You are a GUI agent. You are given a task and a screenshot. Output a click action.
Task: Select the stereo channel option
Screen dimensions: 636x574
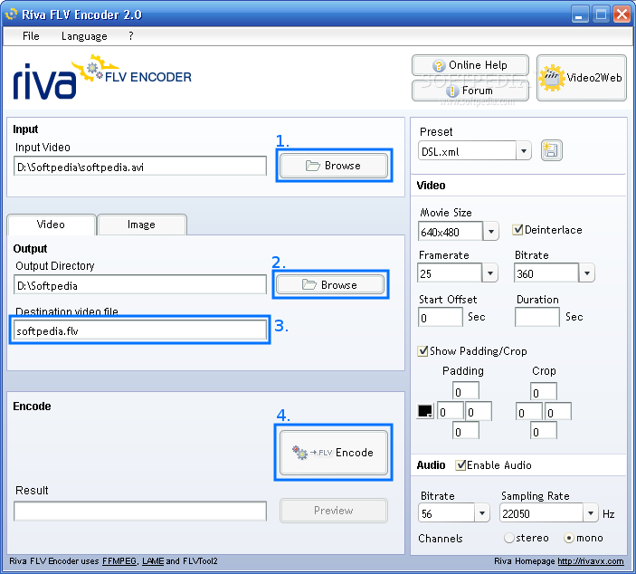pos(509,538)
